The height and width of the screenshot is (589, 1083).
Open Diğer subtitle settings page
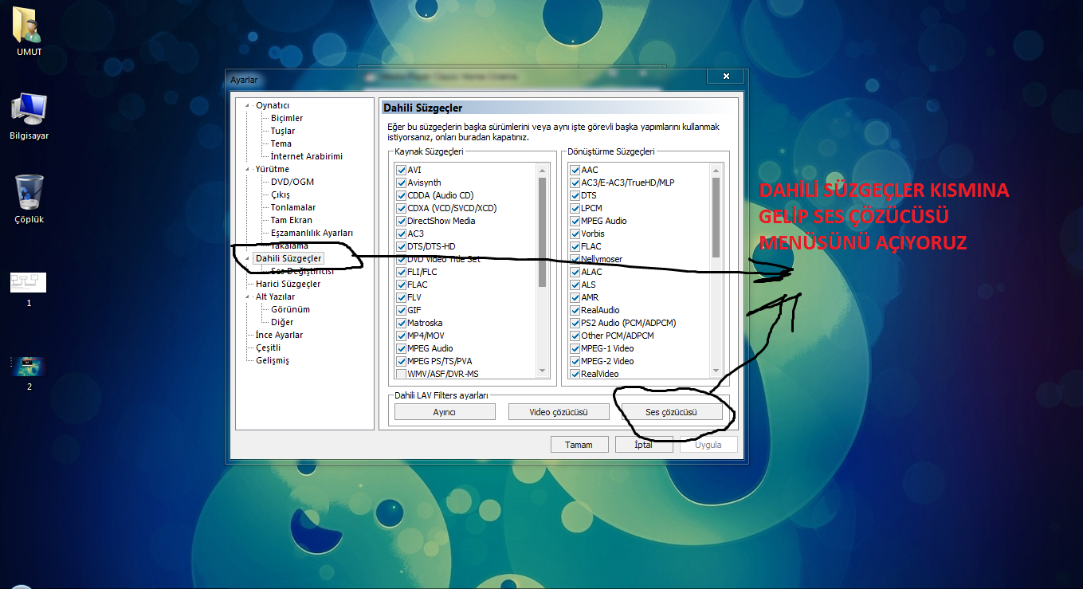click(x=282, y=322)
